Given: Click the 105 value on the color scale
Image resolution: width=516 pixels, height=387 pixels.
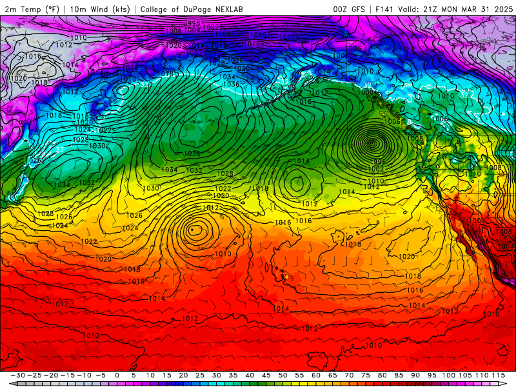Looking at the screenshot, I should point(465,375).
